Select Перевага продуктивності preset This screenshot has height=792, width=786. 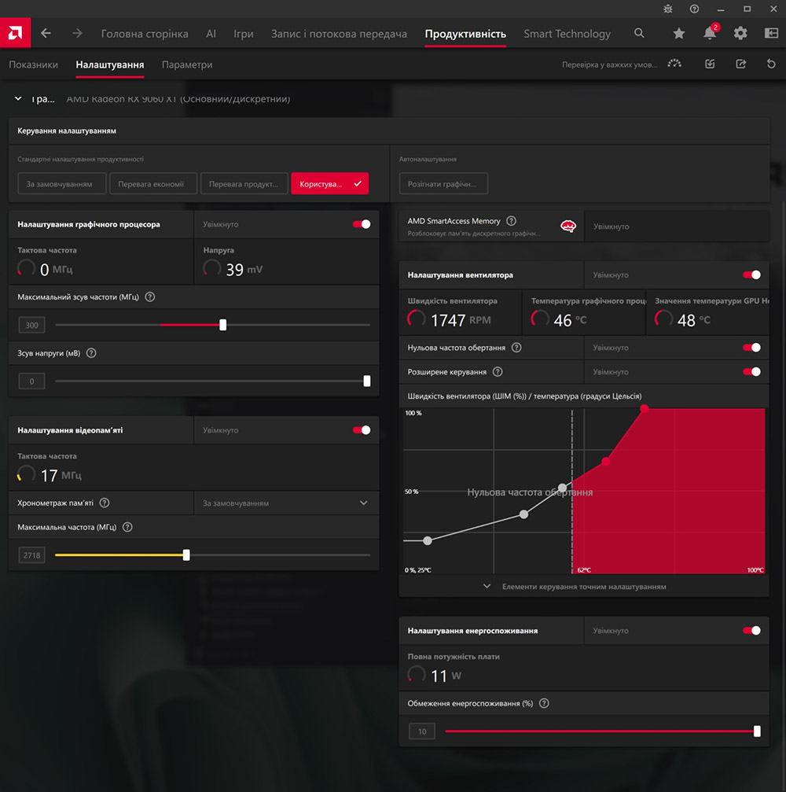[244, 184]
